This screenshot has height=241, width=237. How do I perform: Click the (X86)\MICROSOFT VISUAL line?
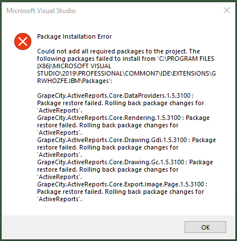74,66
